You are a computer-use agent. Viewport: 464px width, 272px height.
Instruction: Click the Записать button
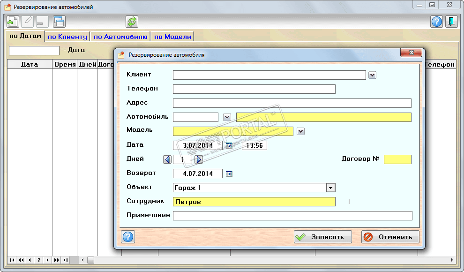pyautogui.click(x=323, y=237)
